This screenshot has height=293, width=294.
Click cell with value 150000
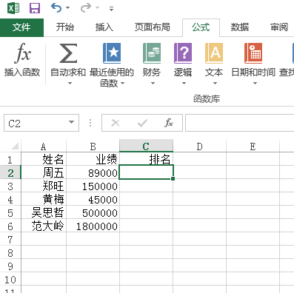coord(93,186)
